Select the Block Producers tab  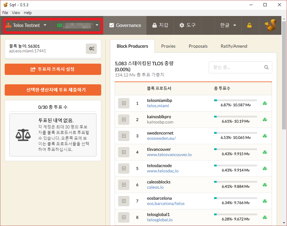132,46
